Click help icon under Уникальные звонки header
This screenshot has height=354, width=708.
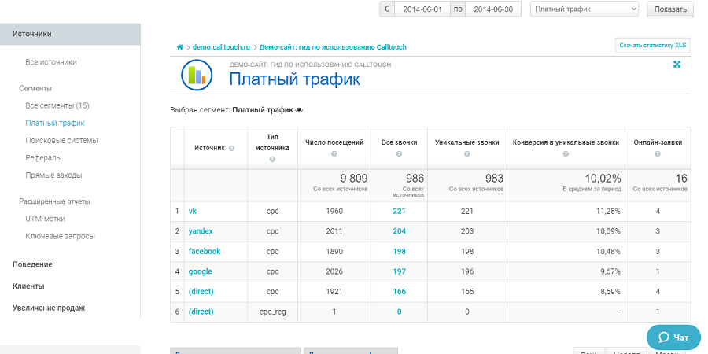tap(466, 154)
